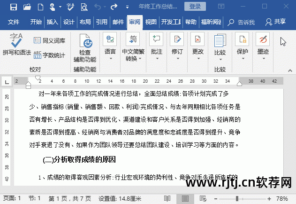Click 页面: 1 in status bar
This screenshot has height=204, width=296.
coord(12,198)
